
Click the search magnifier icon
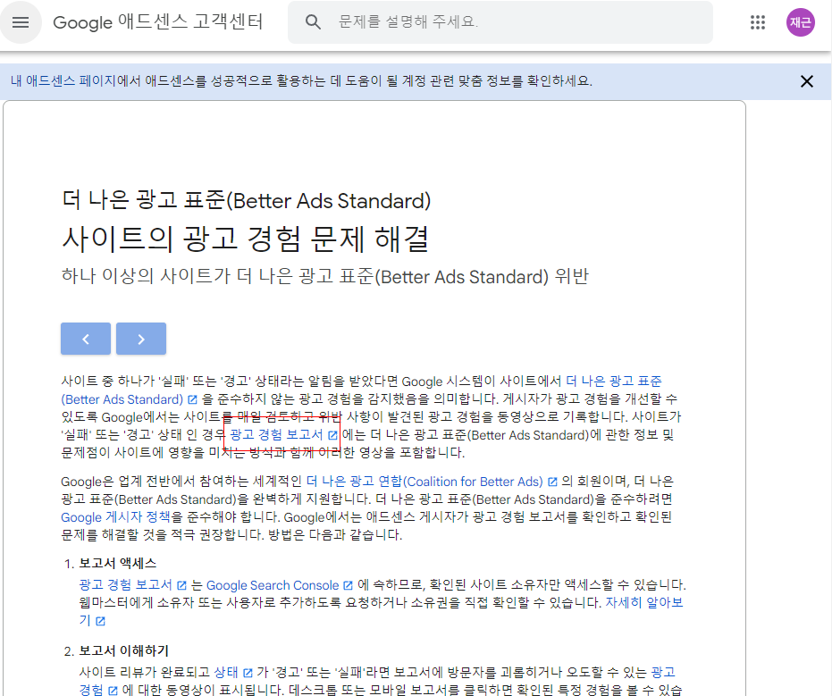point(313,22)
